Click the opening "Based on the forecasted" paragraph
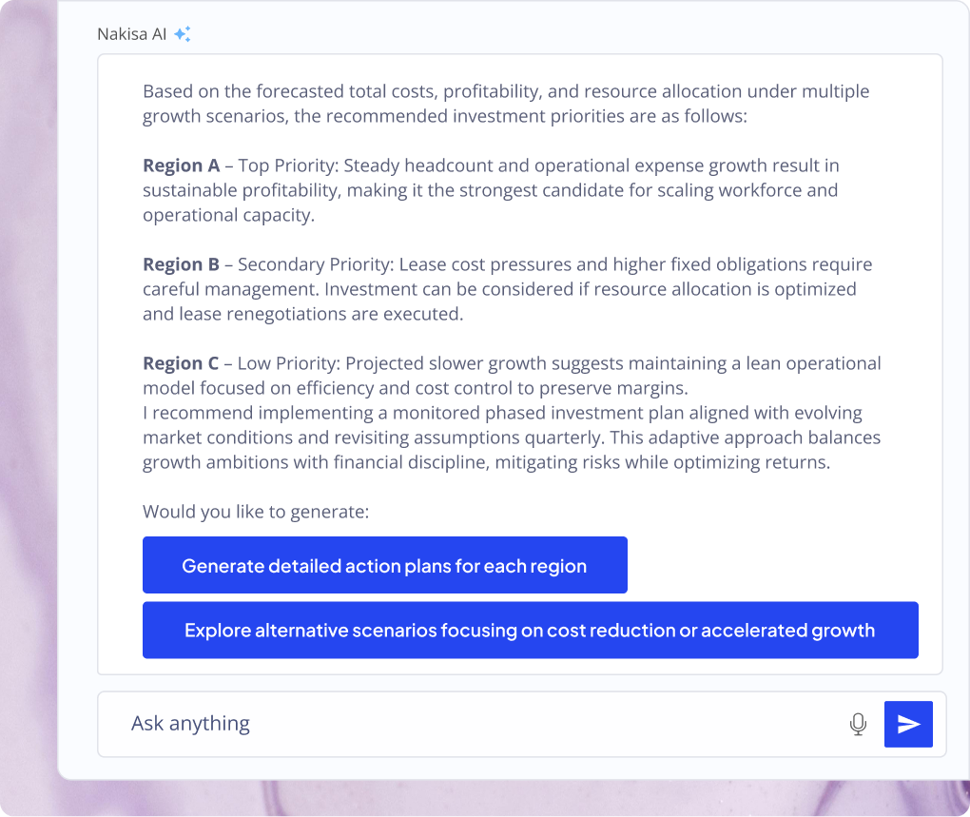The image size is (970, 817). 505,92
